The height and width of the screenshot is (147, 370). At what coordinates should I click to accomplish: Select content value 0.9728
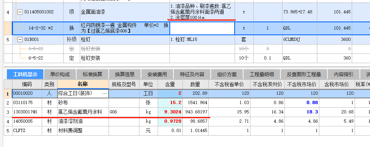[170, 121]
